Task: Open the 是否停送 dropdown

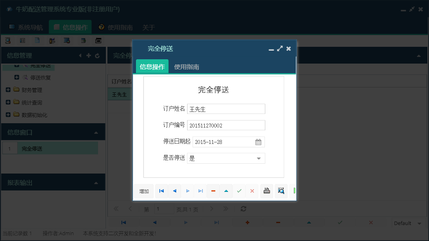Action: coord(258,158)
